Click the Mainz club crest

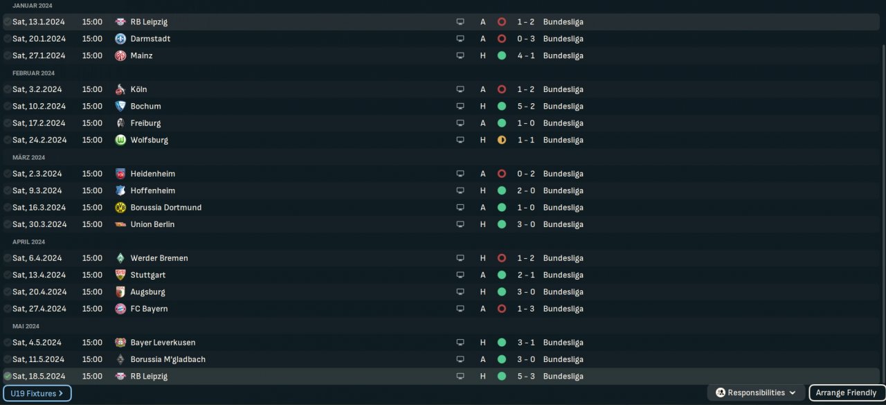tap(120, 55)
